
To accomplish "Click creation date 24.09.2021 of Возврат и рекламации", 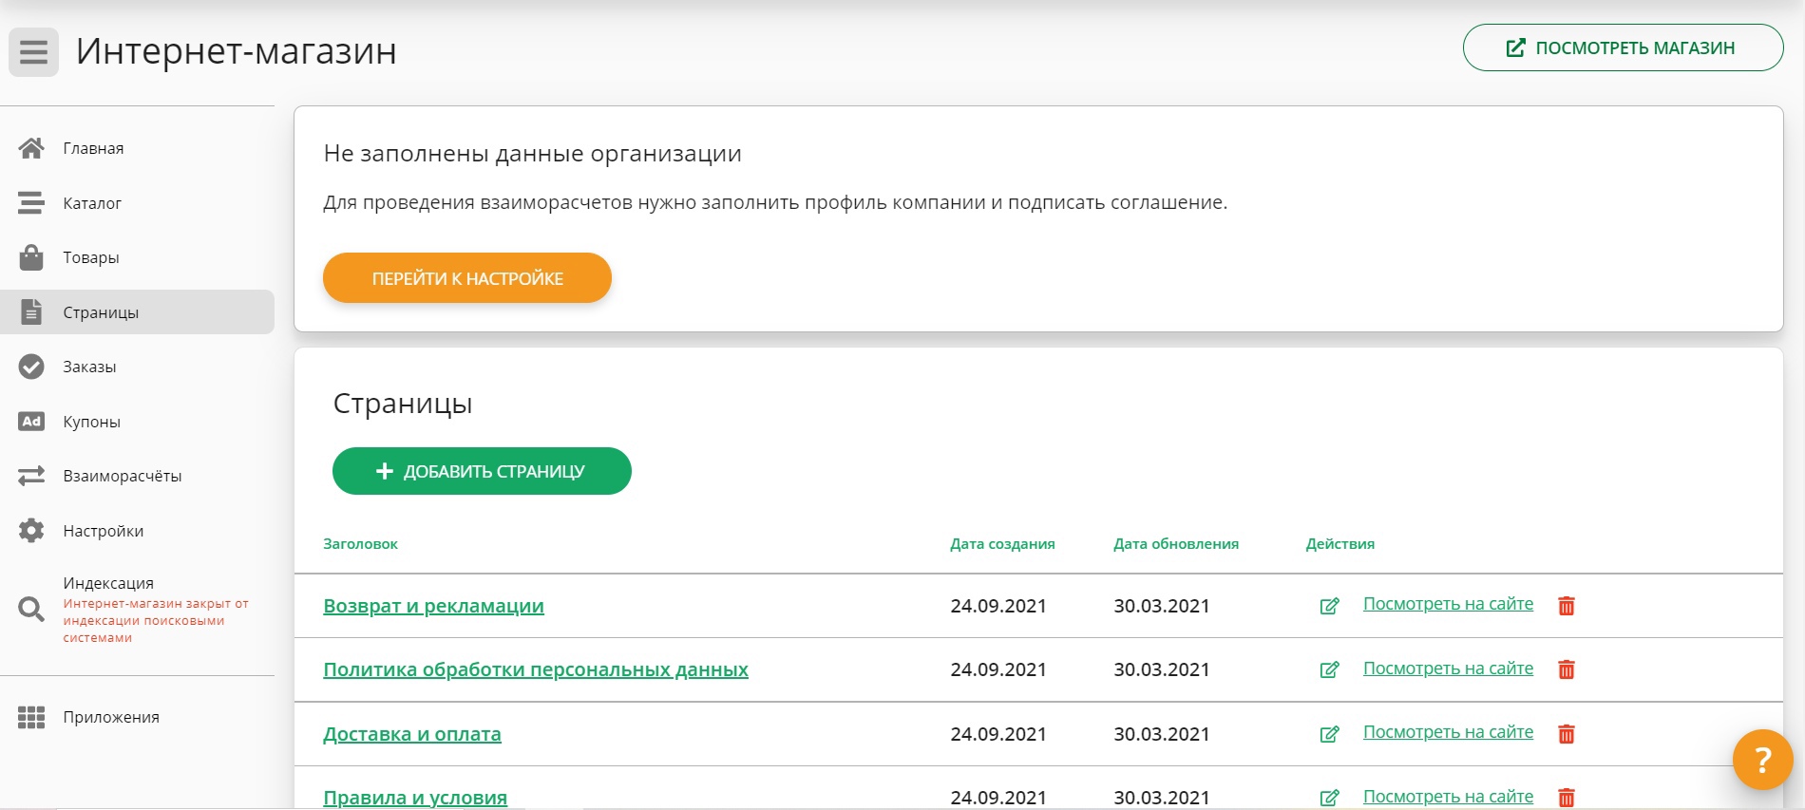I will point(998,606).
